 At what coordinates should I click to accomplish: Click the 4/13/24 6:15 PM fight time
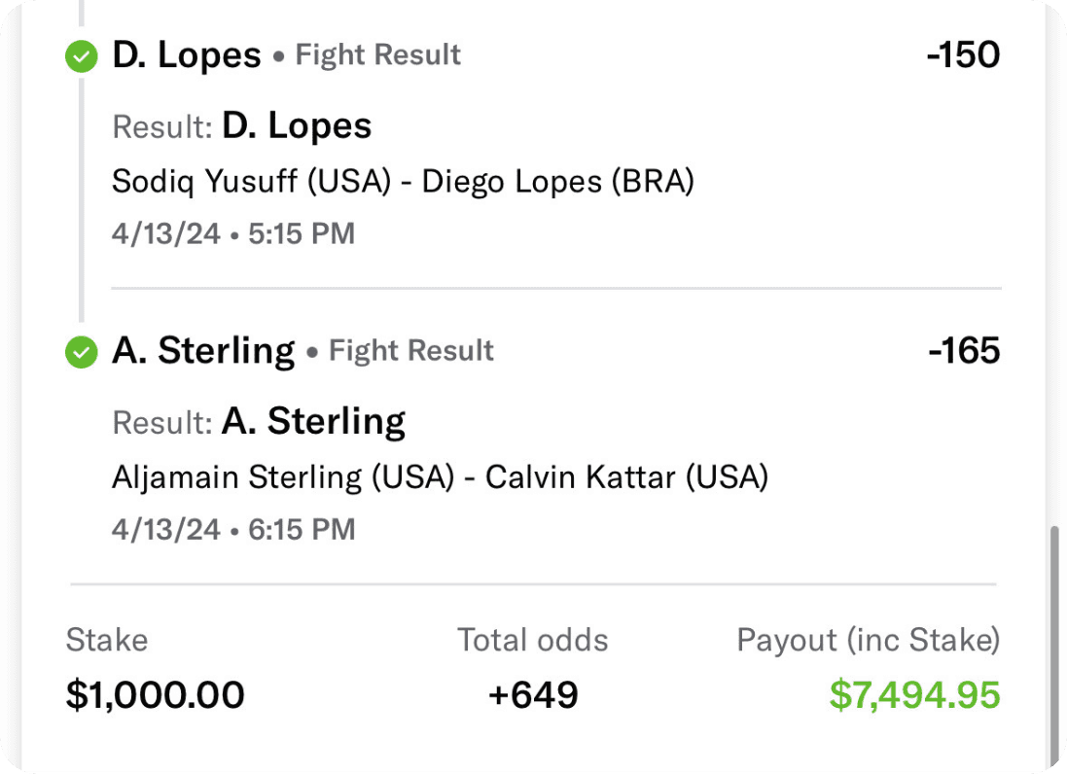tap(233, 530)
